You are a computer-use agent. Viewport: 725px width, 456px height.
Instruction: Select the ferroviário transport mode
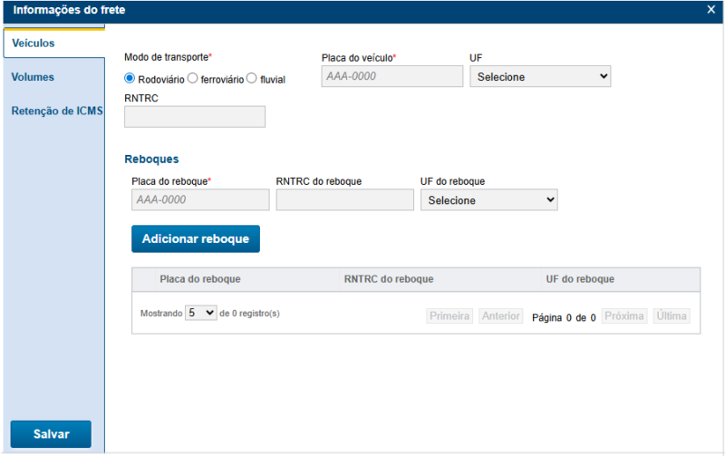(x=192, y=79)
